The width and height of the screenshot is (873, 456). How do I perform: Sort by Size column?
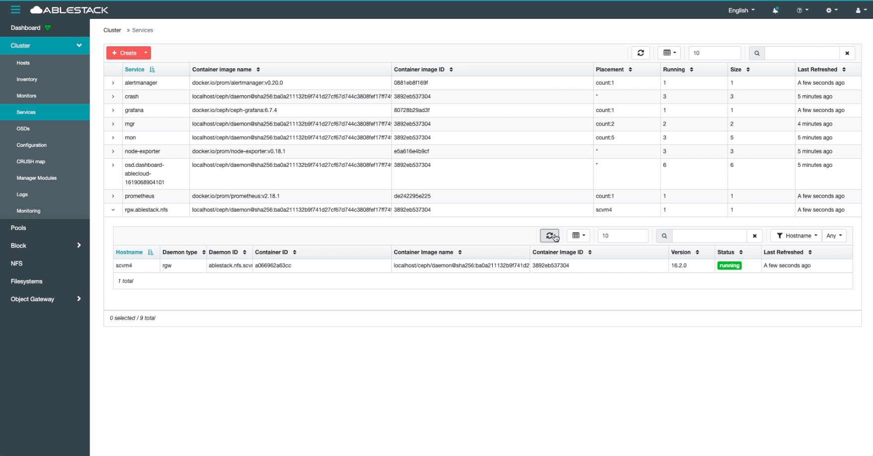748,70
